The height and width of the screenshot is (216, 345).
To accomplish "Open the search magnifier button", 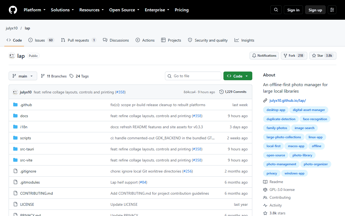I will [x=276, y=10].
